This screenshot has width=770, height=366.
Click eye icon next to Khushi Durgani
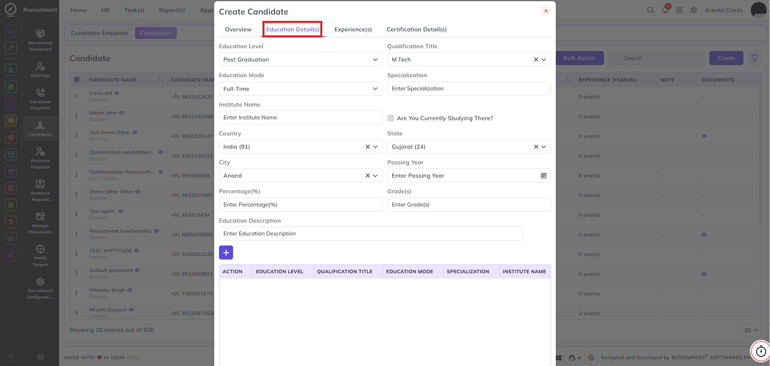click(131, 310)
